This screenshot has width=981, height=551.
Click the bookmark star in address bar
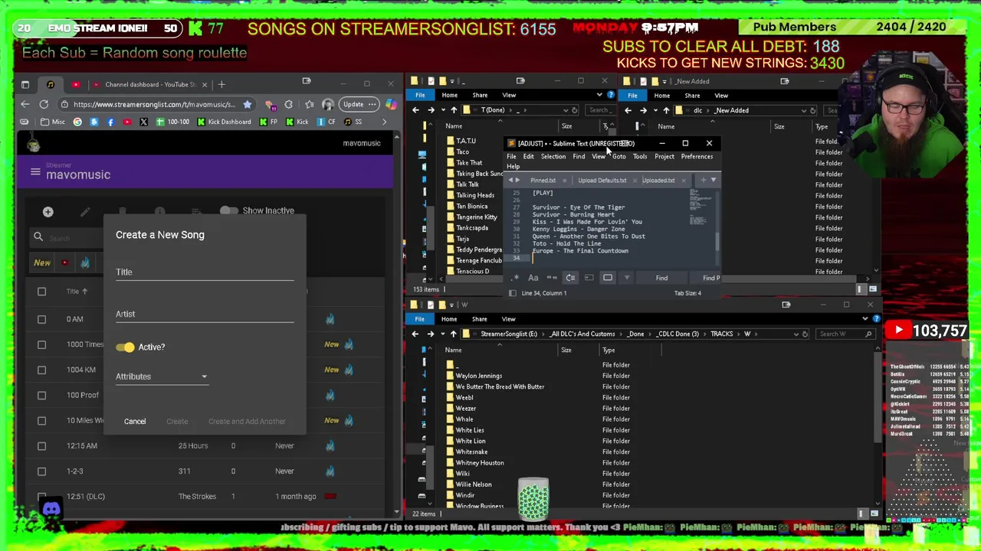point(247,104)
